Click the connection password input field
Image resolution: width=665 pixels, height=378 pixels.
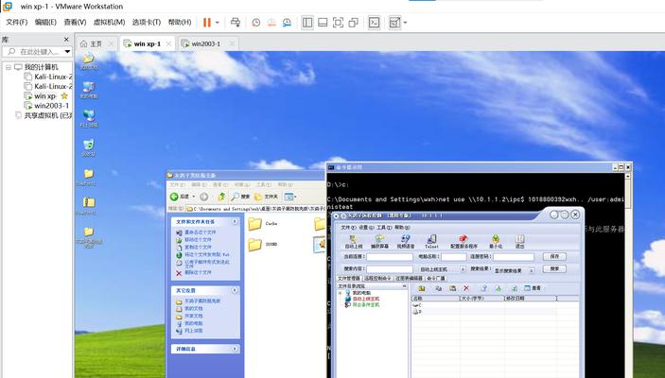tap(513, 257)
